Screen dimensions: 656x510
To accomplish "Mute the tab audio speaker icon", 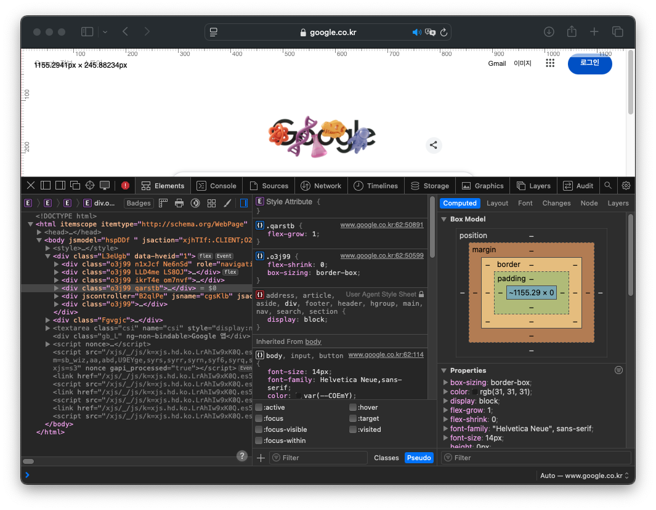I will pyautogui.click(x=416, y=32).
